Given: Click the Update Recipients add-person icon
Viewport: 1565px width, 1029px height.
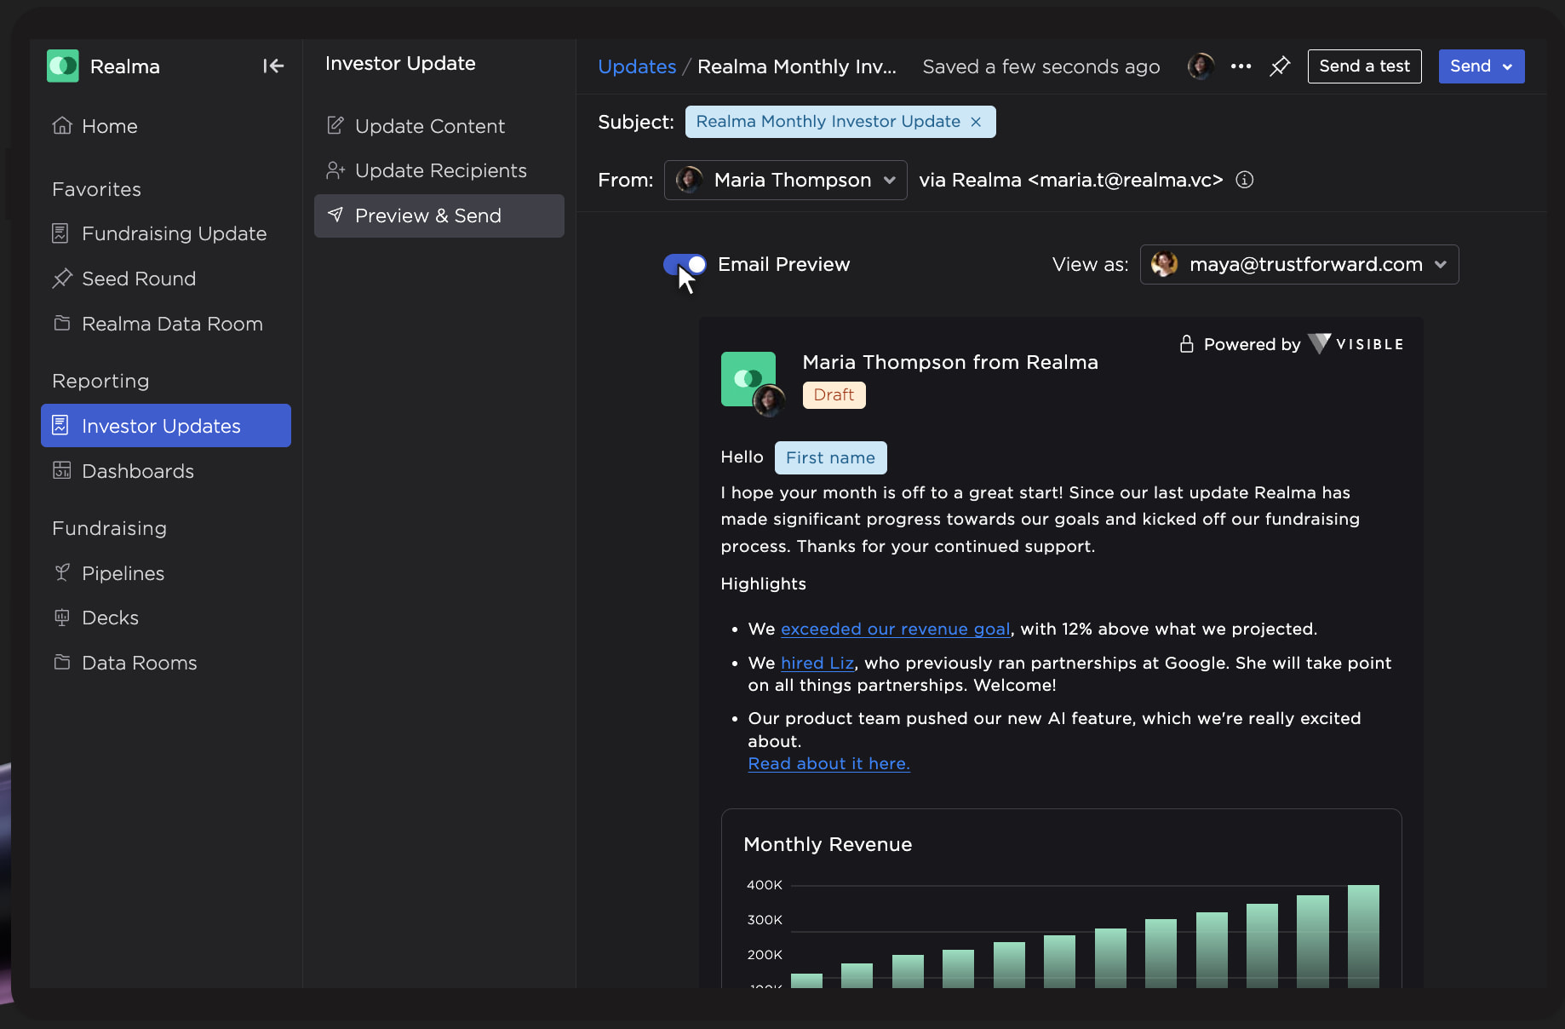Looking at the screenshot, I should (x=335, y=170).
